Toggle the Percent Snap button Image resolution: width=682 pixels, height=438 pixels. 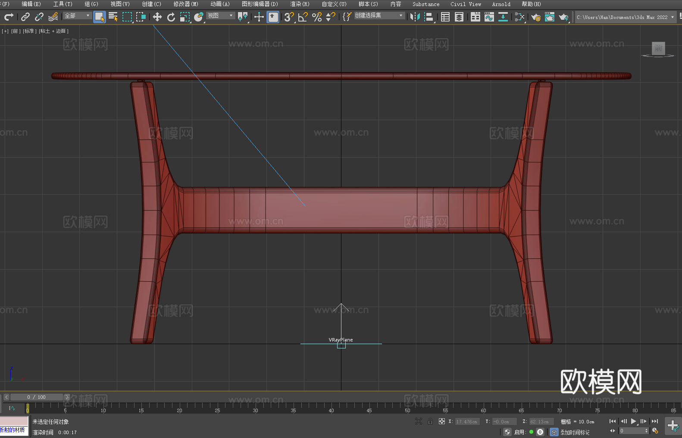tap(317, 17)
